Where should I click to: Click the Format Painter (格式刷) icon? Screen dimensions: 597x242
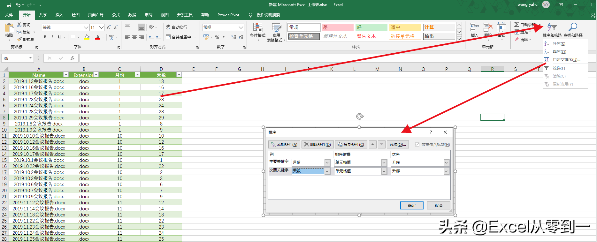point(20,39)
